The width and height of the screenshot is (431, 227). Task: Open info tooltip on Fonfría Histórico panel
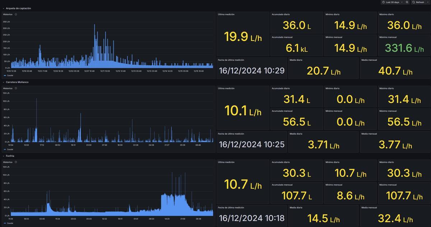tap(15, 162)
